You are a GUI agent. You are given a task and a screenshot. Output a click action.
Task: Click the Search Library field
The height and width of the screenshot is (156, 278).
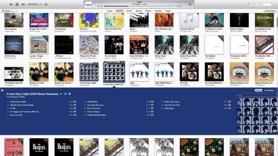point(260,4)
